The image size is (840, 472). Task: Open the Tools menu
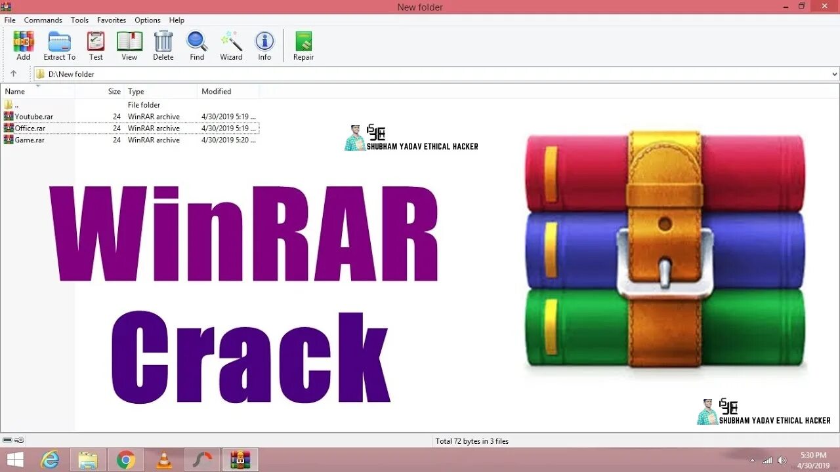80,20
